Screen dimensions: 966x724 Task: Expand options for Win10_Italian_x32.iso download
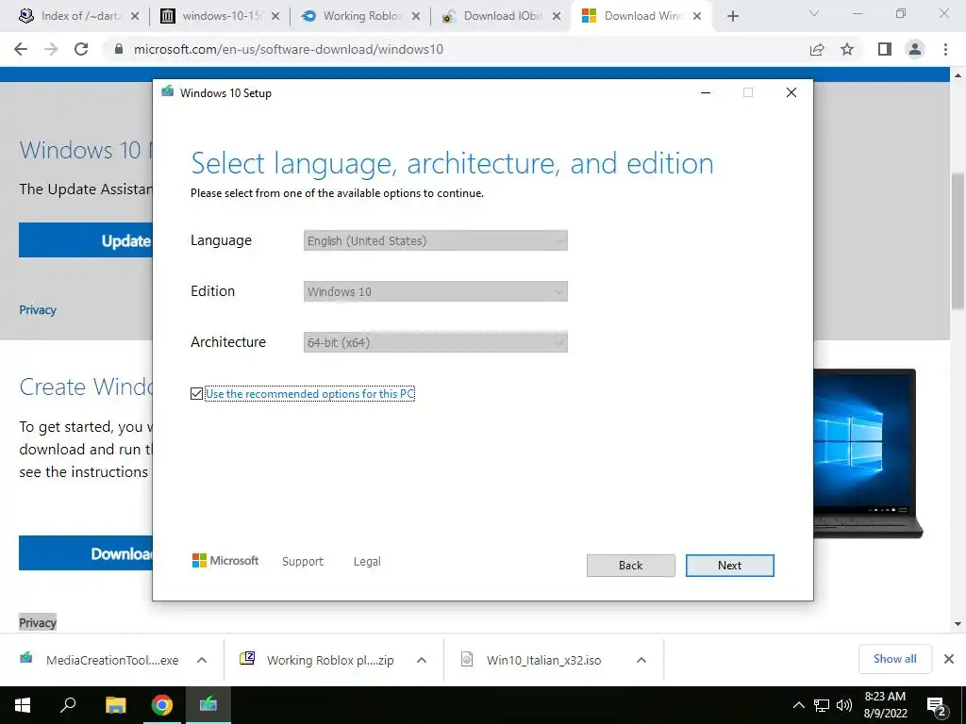(x=641, y=660)
